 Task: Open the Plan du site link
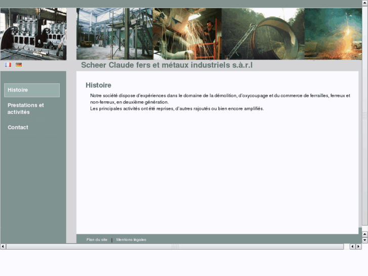coord(97,240)
